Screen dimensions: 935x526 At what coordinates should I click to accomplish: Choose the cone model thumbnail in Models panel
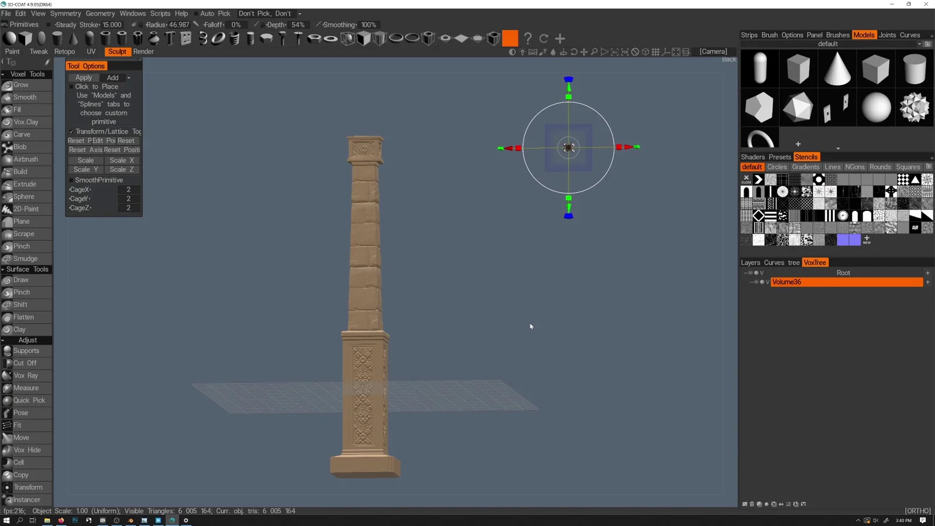tap(837, 68)
